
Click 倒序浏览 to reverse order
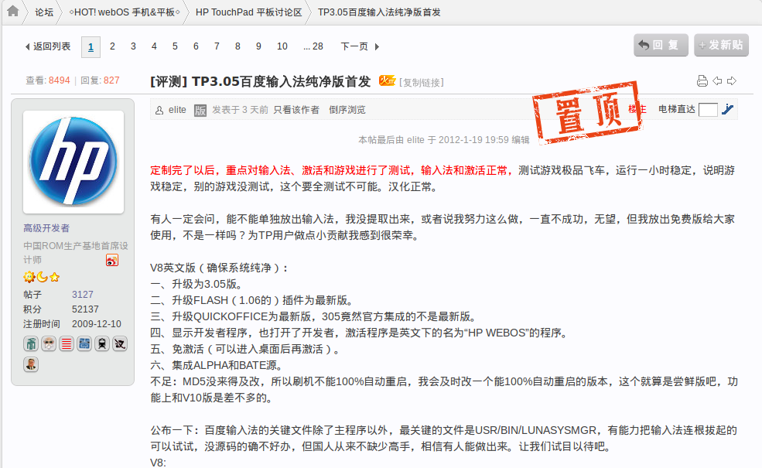(347, 111)
